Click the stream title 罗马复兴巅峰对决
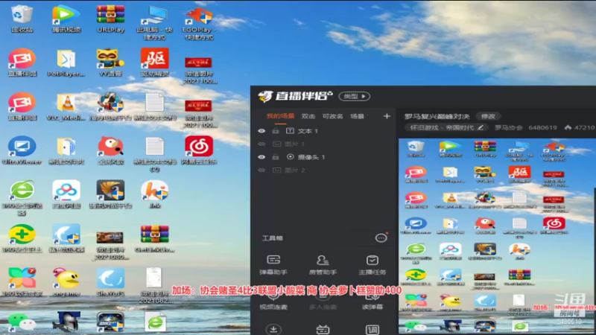596x335 pixels. click(x=437, y=116)
